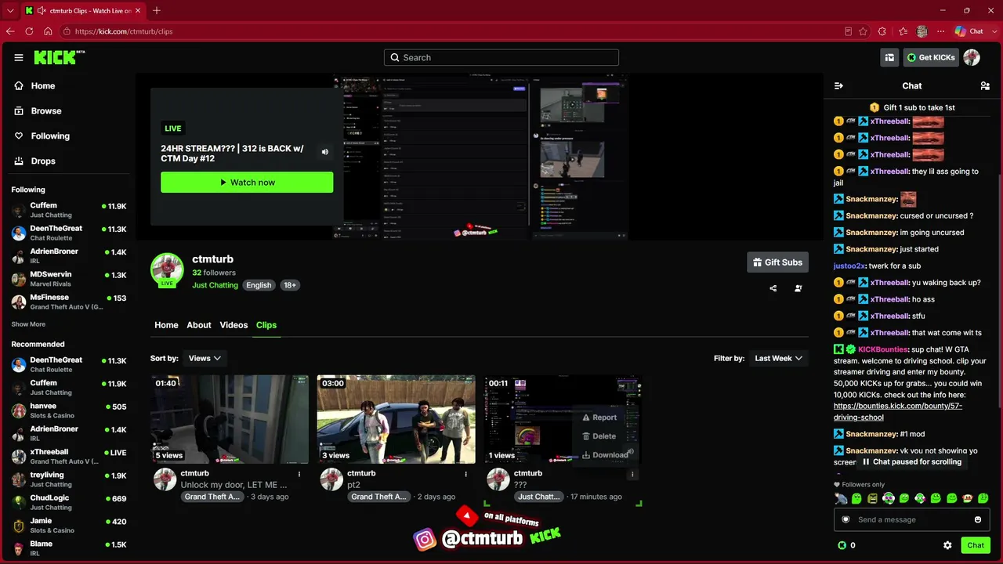
Task: Reload the browser page
Action: click(29, 31)
